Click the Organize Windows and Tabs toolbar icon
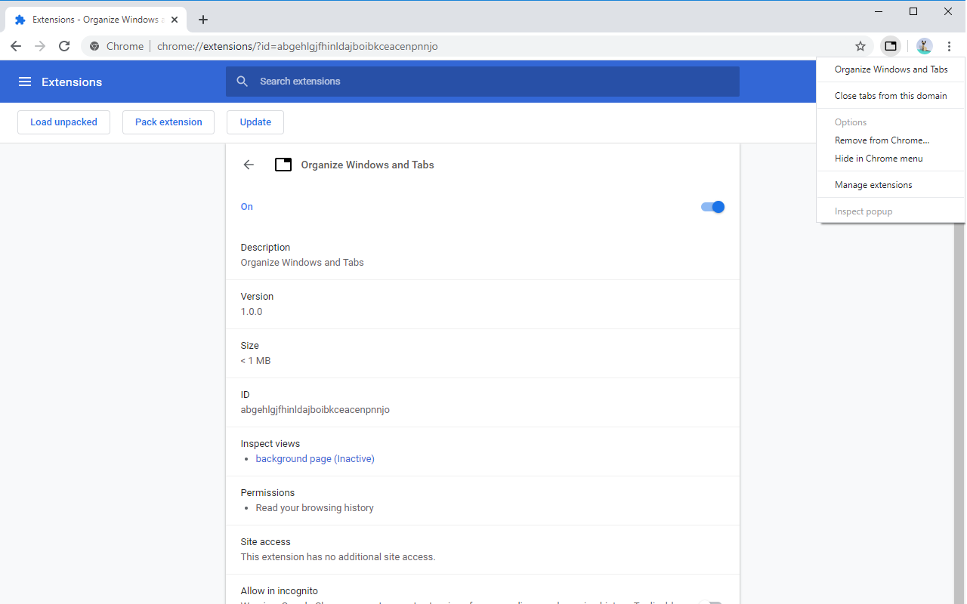 tap(891, 46)
